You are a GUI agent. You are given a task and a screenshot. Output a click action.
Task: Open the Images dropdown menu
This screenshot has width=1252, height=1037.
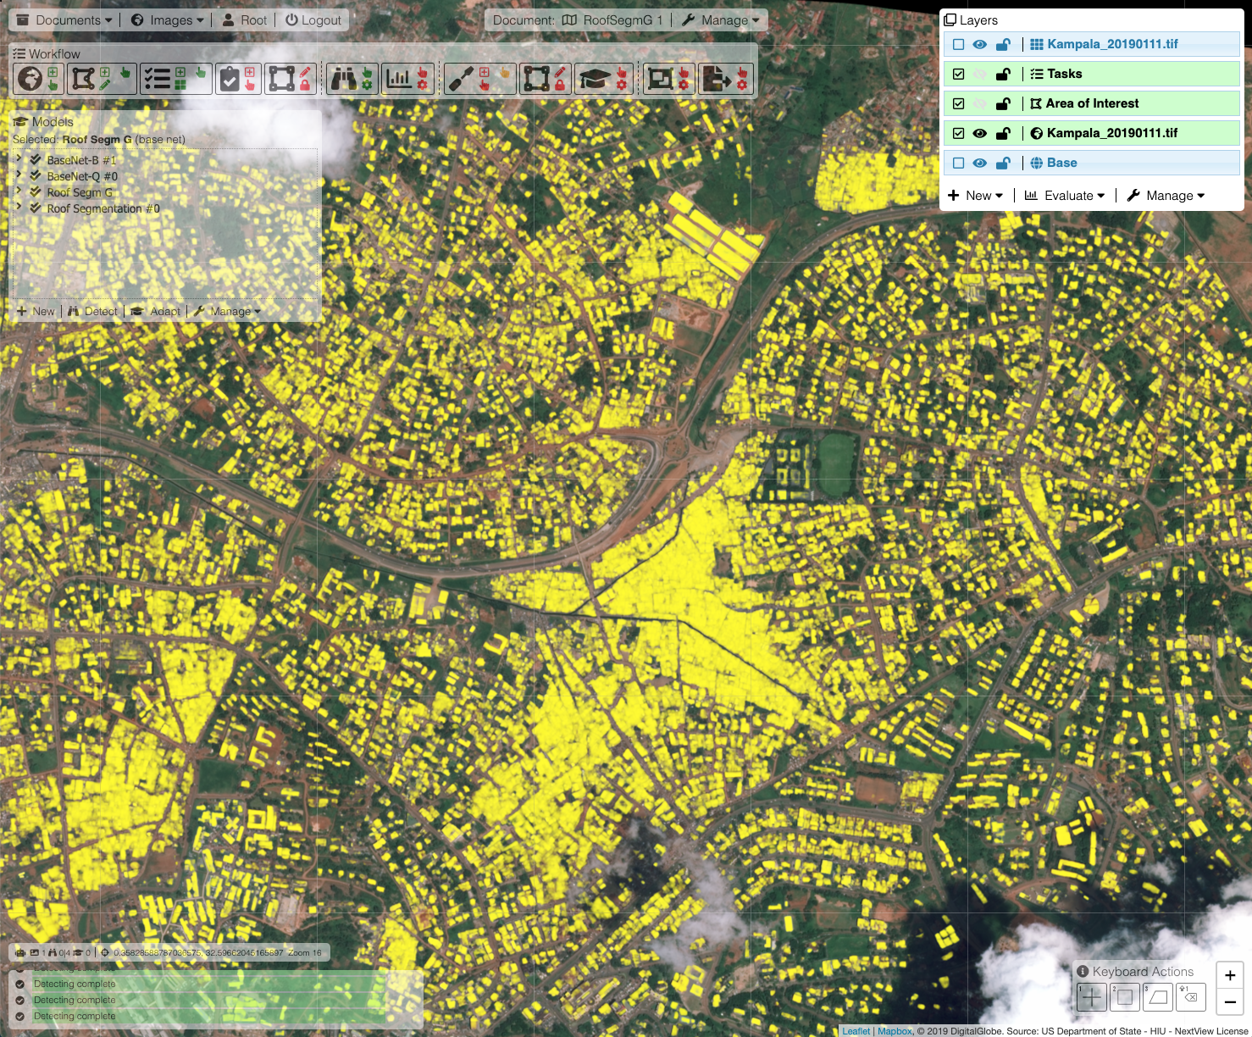point(168,19)
